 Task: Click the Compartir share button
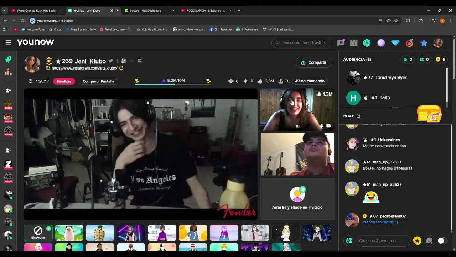tap(313, 62)
